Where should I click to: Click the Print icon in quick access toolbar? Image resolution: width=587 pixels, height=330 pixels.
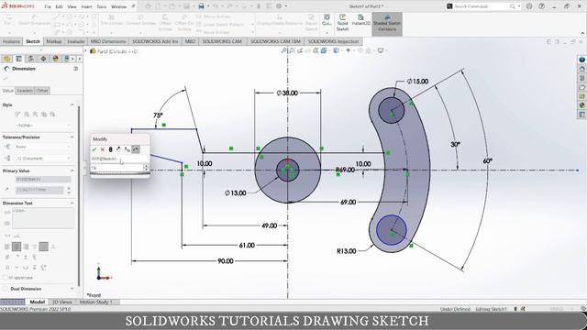pyautogui.click(x=201, y=6)
